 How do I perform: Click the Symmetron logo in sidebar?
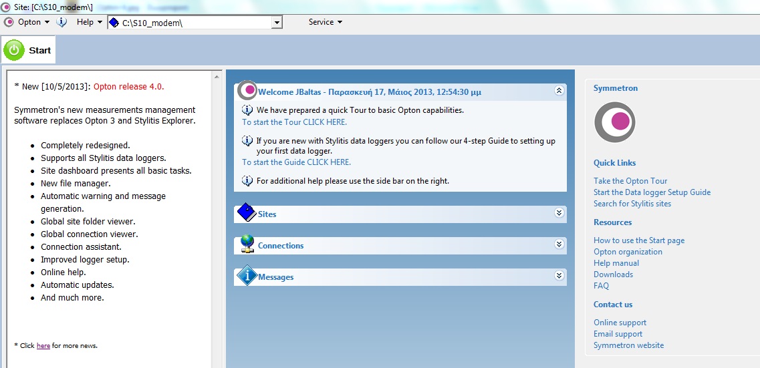tap(615, 122)
